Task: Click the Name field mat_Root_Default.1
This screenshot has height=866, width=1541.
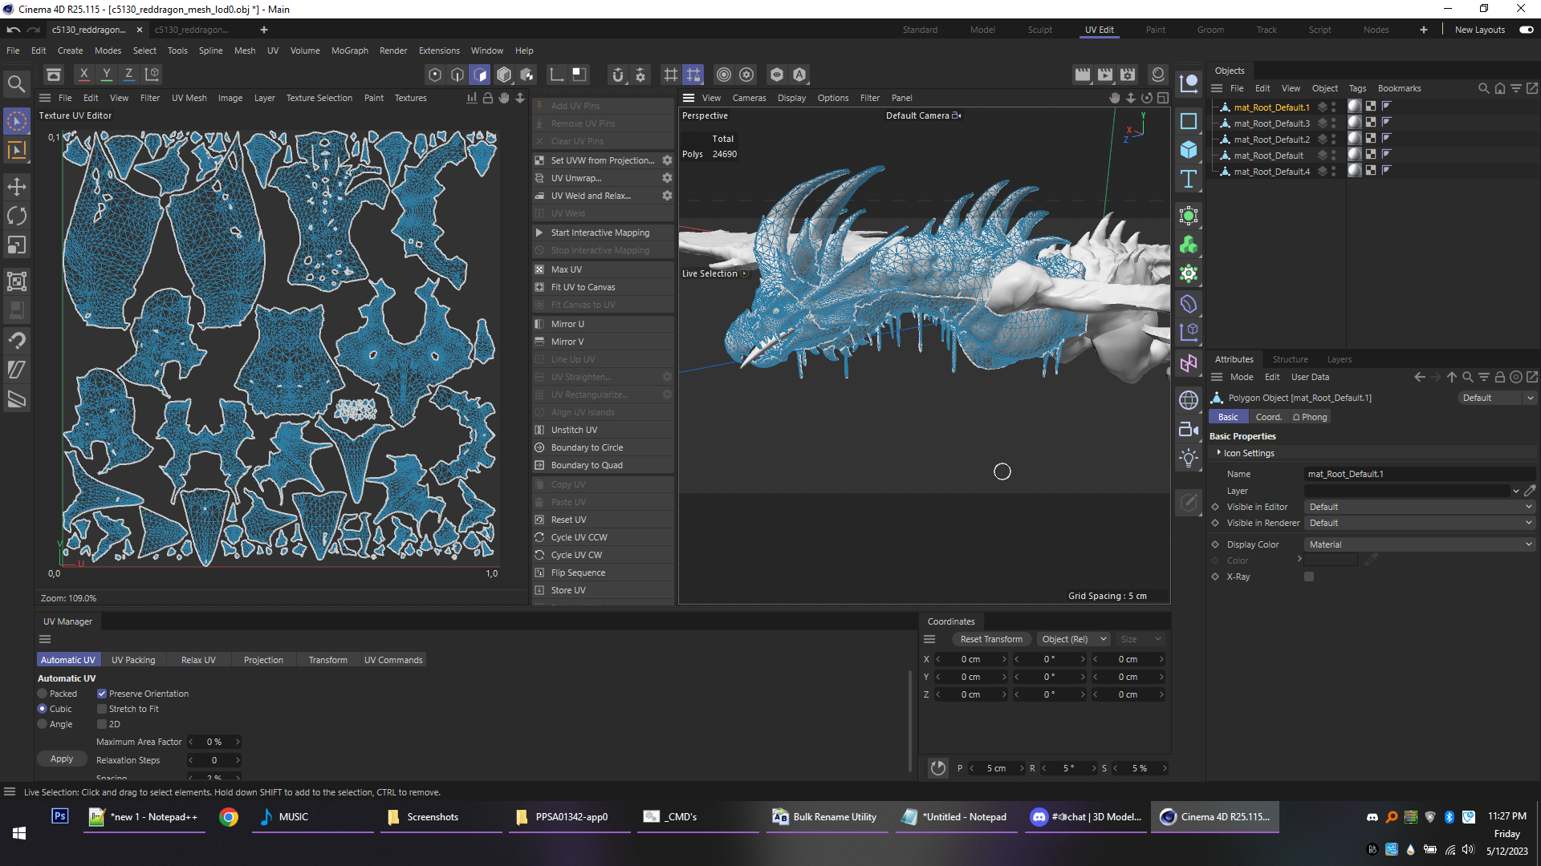Action: click(1420, 474)
